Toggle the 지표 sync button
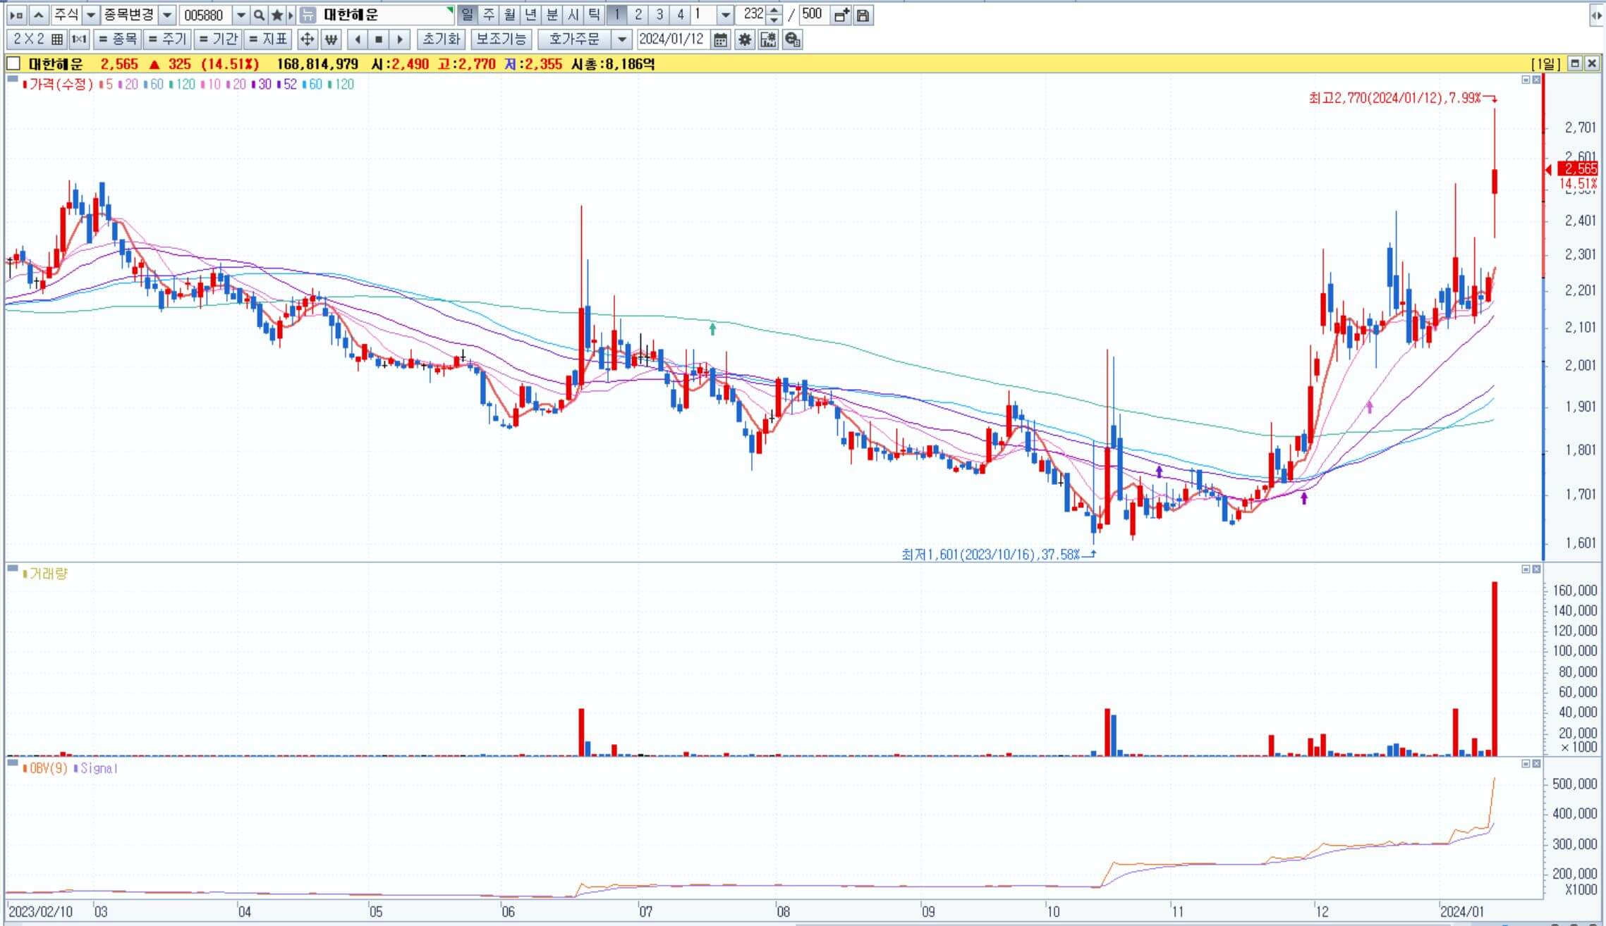The image size is (1606, 926). coord(268,39)
